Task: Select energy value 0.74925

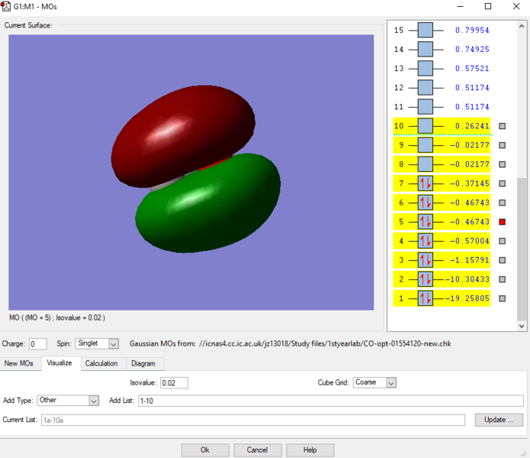Action: 472,50
